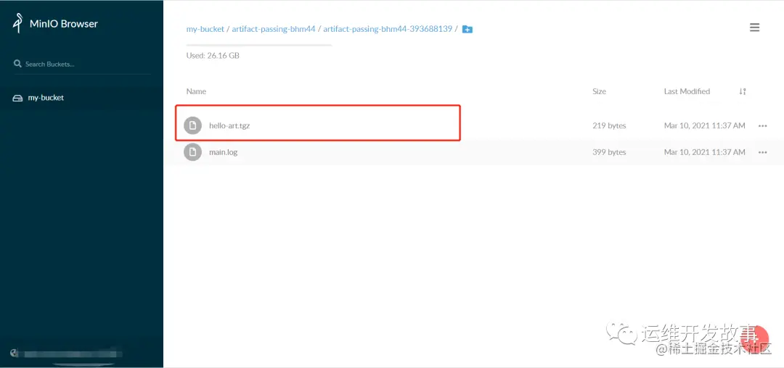Open the hello-art.tgz file

229,125
